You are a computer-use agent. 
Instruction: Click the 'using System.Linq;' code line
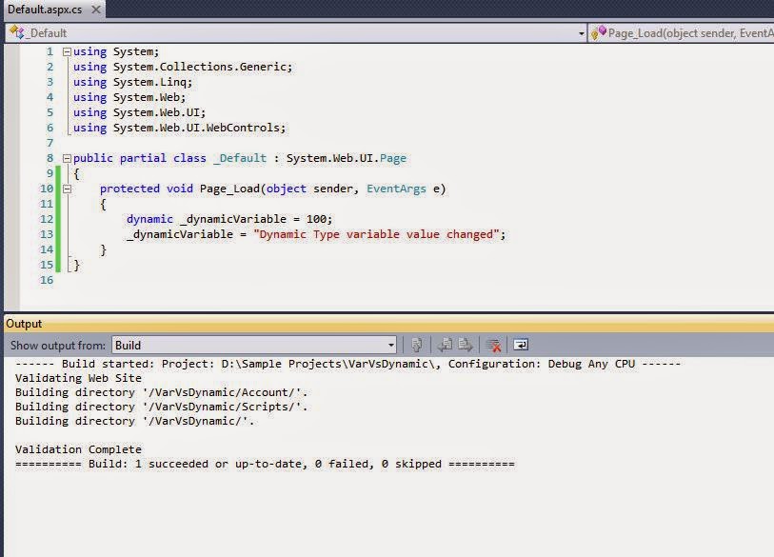(132, 82)
